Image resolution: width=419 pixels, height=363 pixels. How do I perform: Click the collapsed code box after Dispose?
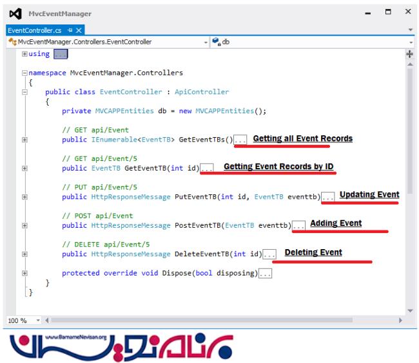265,274
